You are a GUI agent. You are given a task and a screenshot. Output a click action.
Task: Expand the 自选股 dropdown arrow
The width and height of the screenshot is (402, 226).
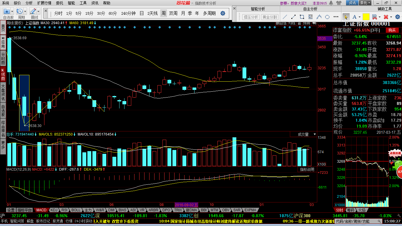coord(12,11)
